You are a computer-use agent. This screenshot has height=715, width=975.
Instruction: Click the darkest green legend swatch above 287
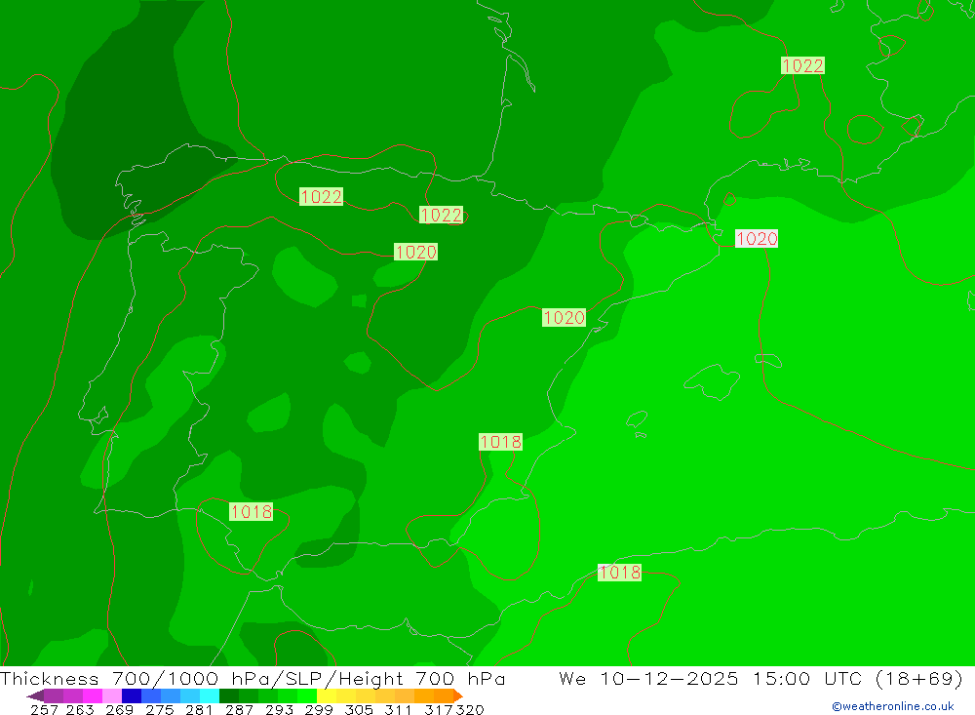tap(229, 695)
